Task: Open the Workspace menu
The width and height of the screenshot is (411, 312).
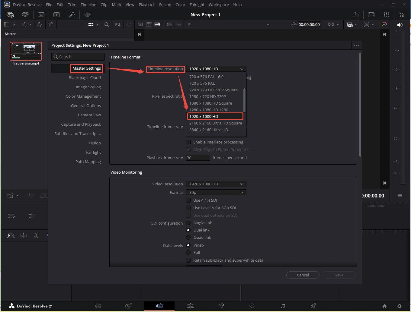Action: coord(219,5)
